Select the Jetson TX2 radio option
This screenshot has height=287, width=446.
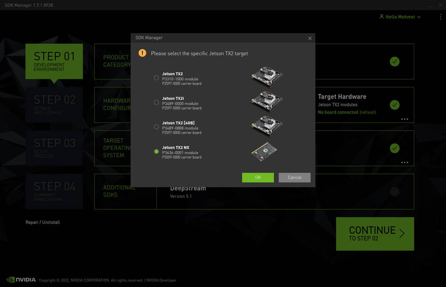click(x=156, y=78)
